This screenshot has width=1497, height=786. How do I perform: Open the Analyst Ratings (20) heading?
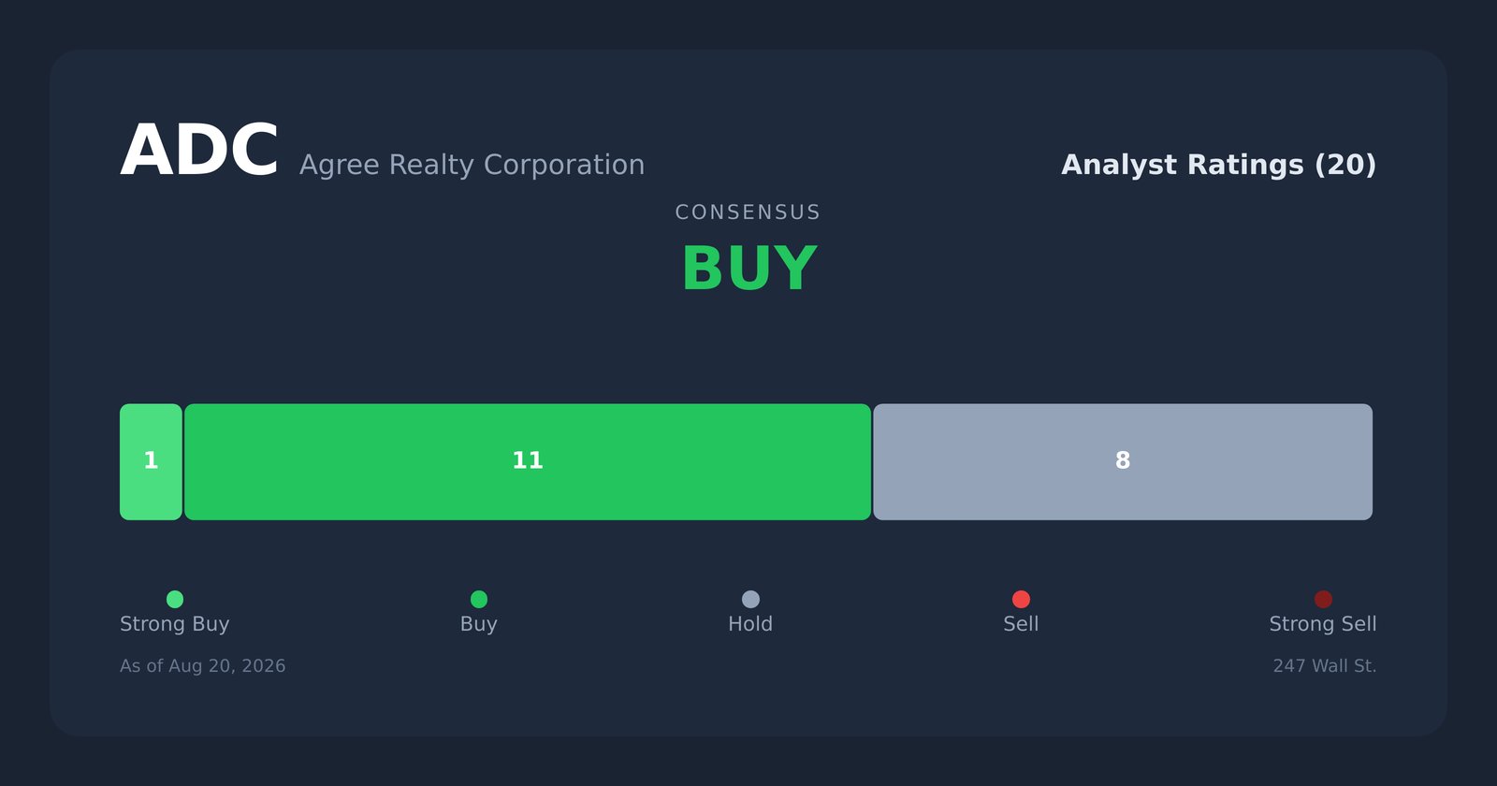1218,165
